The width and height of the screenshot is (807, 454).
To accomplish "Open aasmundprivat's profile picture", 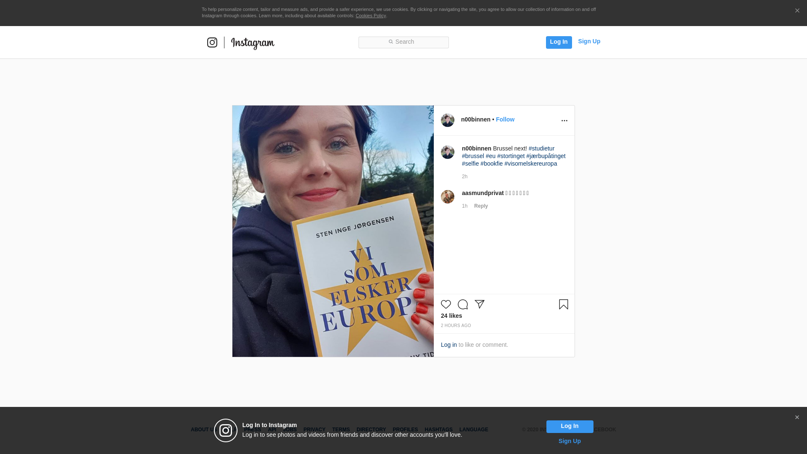I will (x=448, y=197).
